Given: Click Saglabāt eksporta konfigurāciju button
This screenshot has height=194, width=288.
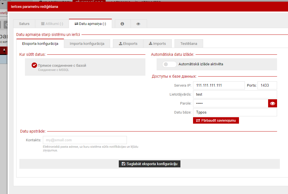Looking at the screenshot, I should pyautogui.click(x=149, y=164).
